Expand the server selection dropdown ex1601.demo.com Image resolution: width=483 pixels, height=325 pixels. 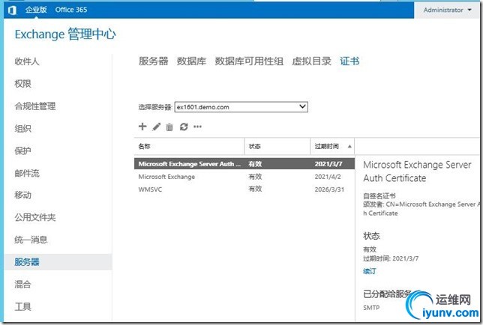(241, 107)
